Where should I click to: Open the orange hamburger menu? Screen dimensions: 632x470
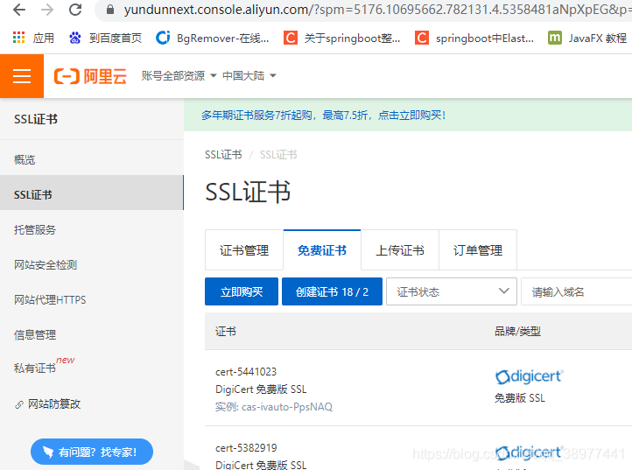coord(22,76)
